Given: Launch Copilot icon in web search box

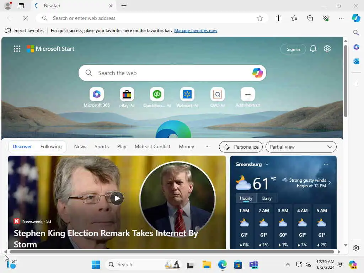Looking at the screenshot, I should point(257,73).
